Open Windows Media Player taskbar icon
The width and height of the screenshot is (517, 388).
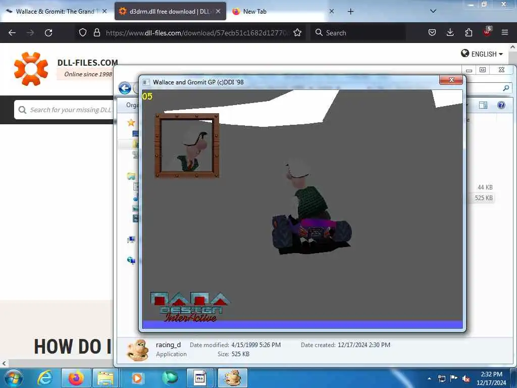(x=137, y=378)
